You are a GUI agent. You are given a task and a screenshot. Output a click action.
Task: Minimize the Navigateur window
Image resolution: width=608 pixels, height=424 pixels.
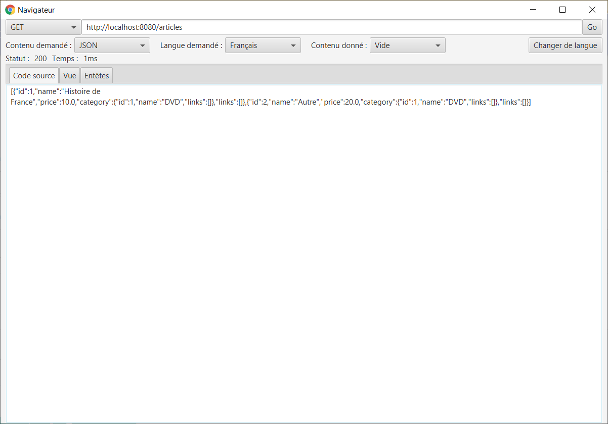coord(533,10)
